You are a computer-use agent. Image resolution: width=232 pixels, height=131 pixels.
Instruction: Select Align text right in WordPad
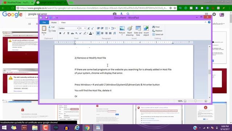[x=106, y=33]
